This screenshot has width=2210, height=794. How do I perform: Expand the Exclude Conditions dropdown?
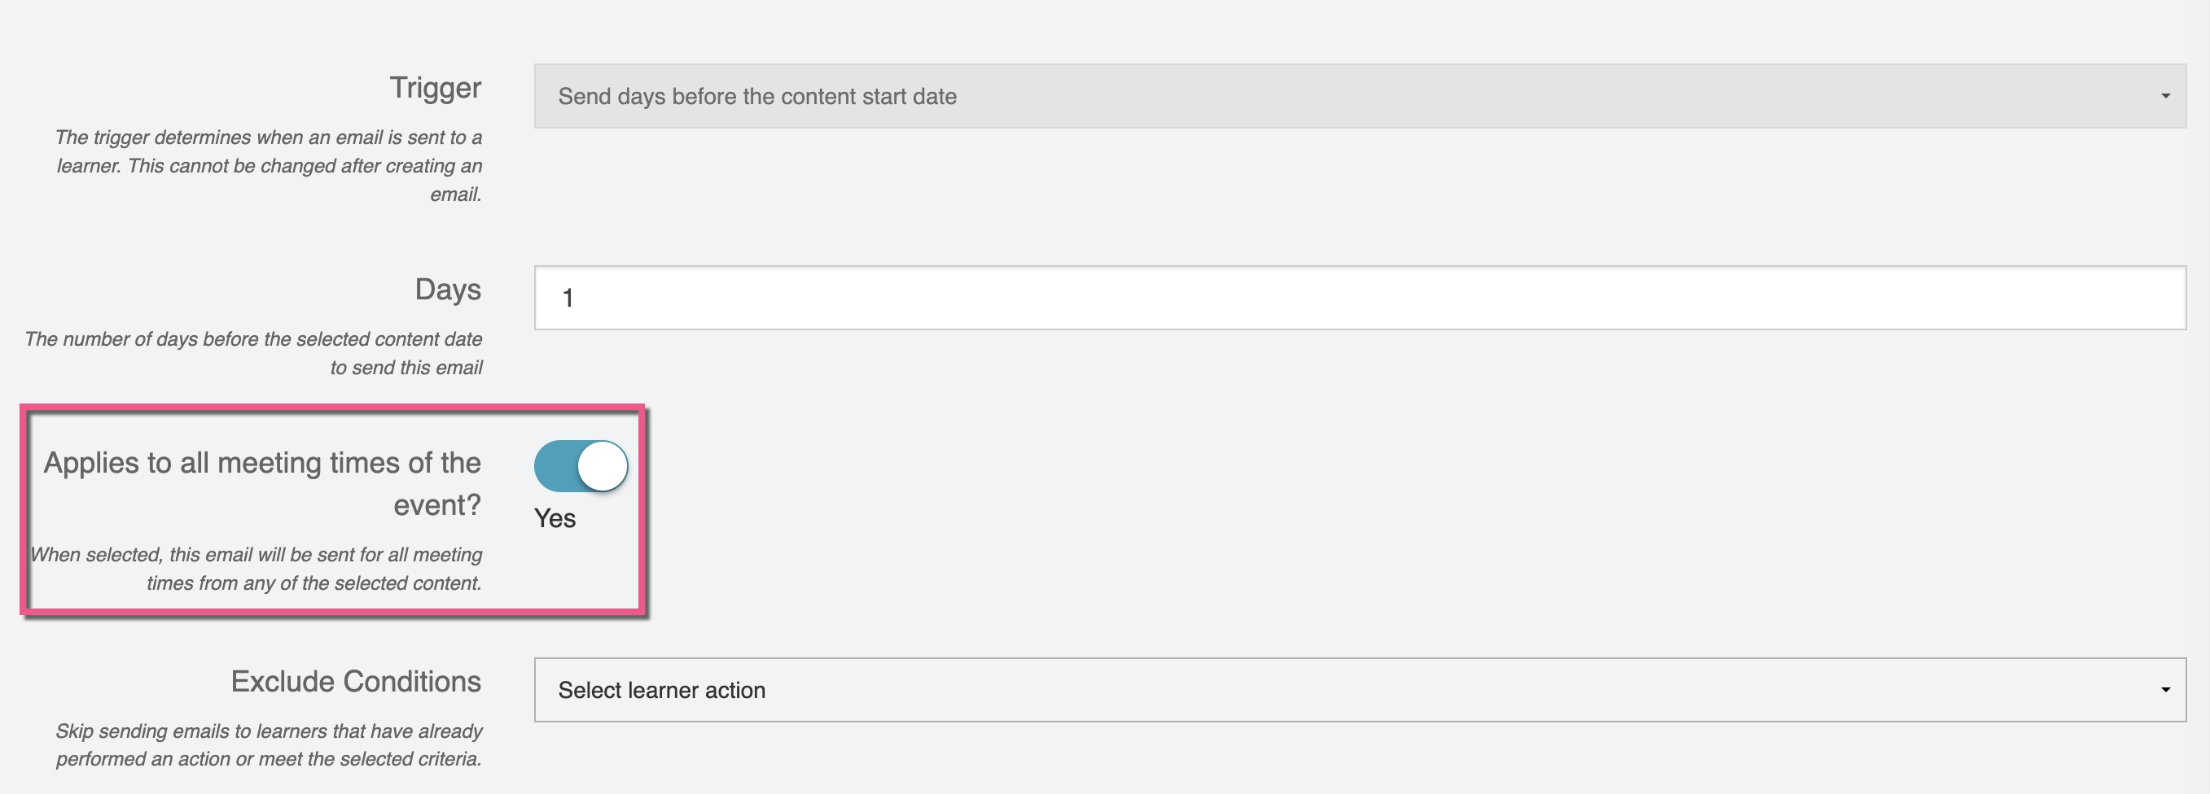point(1356,689)
